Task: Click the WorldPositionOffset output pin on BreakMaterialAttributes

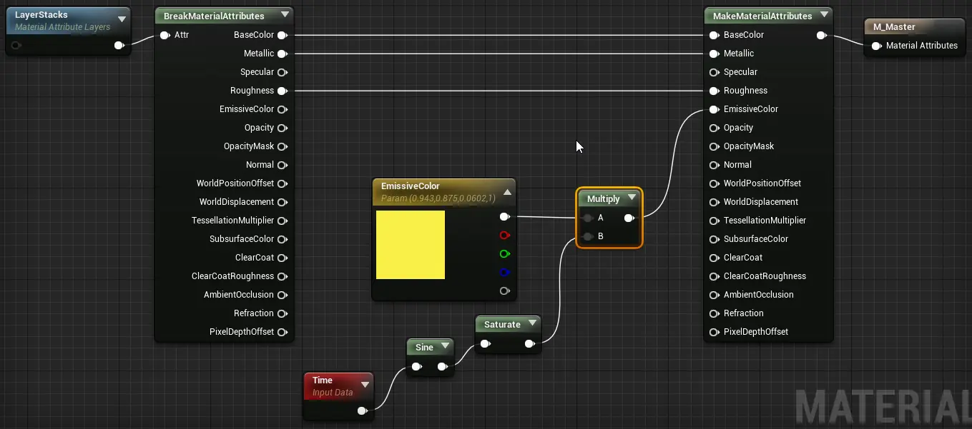Action: [282, 183]
